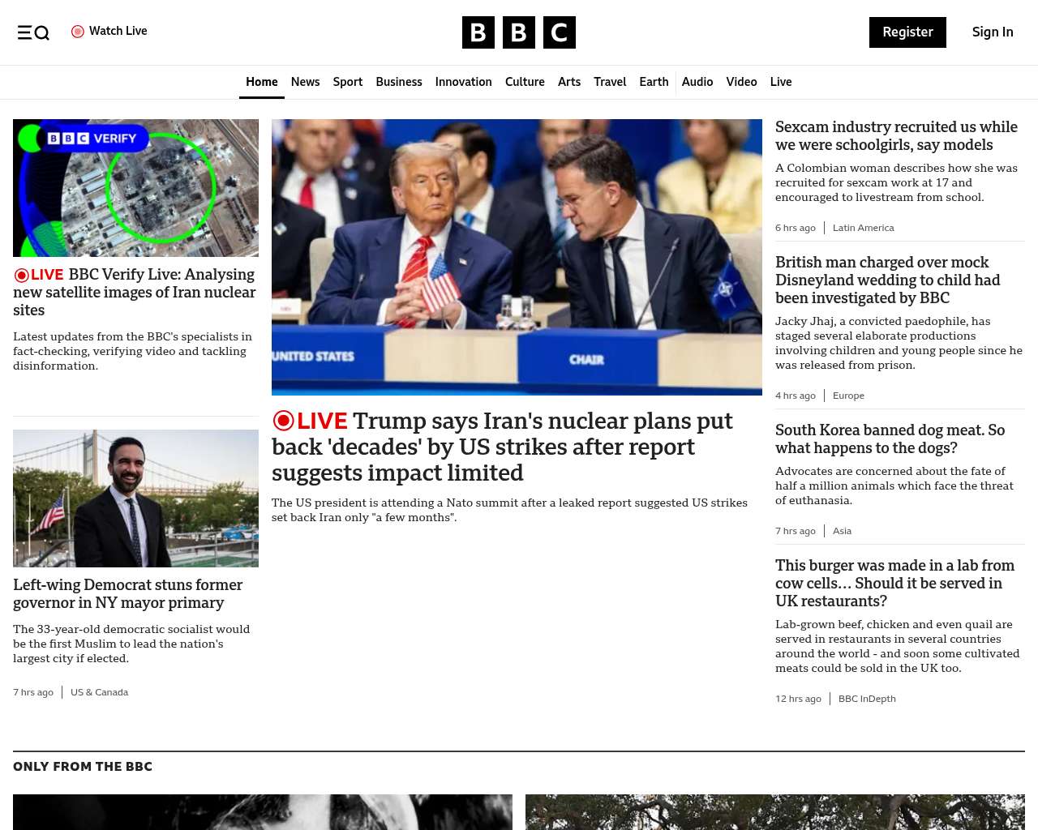Read Trump Iran nuclear plans live headline

click(x=502, y=447)
